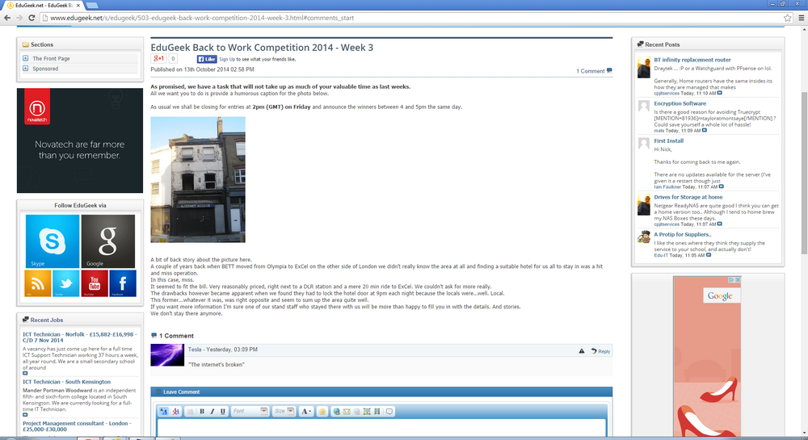
Task: Click the browser address bar
Action: coord(412,18)
